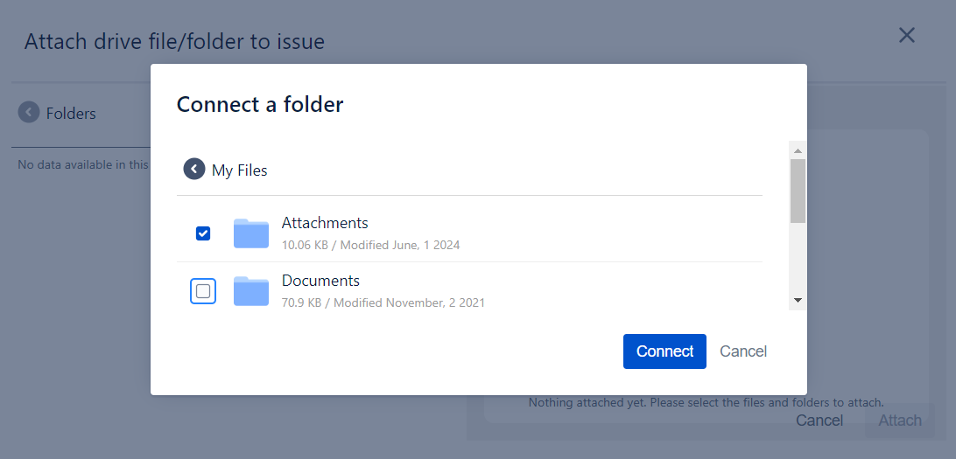Click the Attachments folder icon
Viewport: 956px width, 459px height.
coord(251,233)
